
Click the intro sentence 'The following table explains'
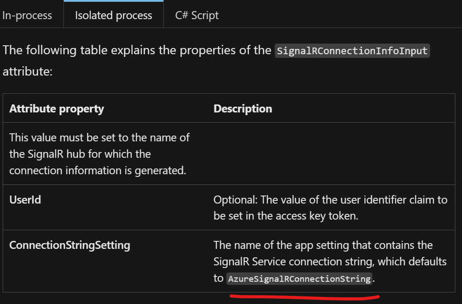[137, 50]
